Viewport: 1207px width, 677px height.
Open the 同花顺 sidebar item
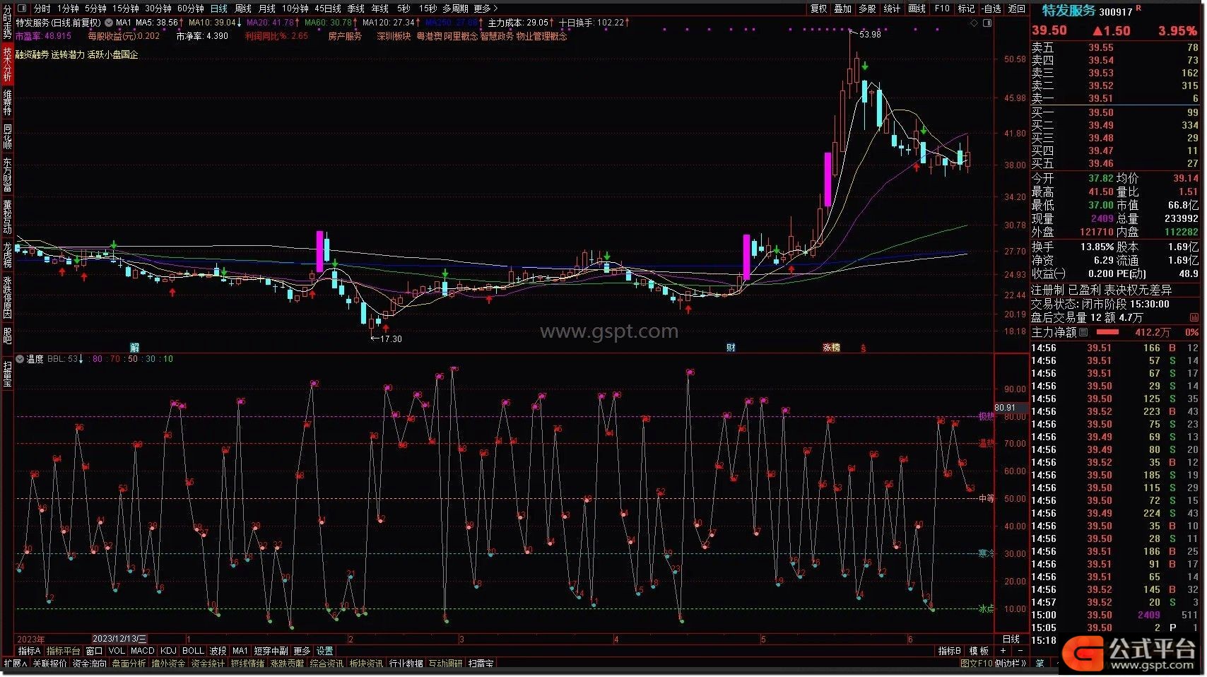[7, 136]
